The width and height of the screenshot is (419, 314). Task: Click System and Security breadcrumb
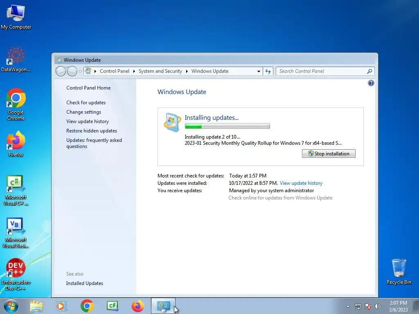click(160, 71)
